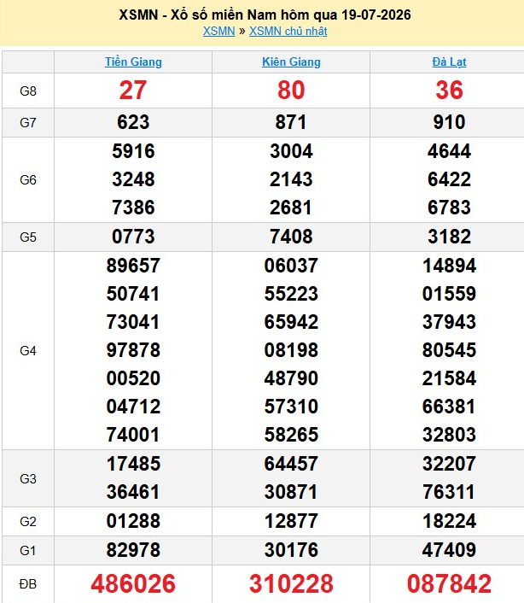Click Kiên Giang G7 number 871
This screenshot has width=524, height=603.
point(291,123)
